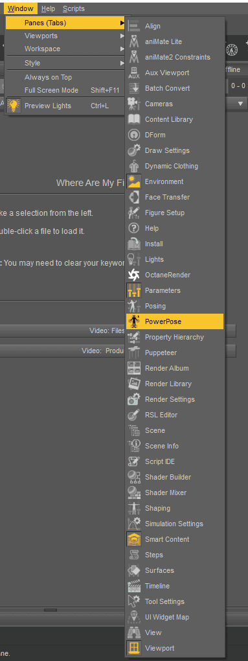
Task: Open Simulation Settings pane
Action: pyautogui.click(x=175, y=524)
